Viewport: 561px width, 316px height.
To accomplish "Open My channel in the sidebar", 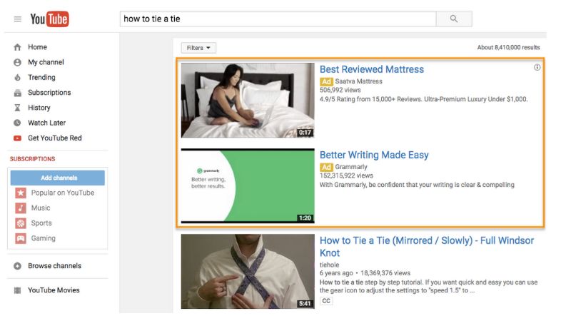I will coord(46,62).
